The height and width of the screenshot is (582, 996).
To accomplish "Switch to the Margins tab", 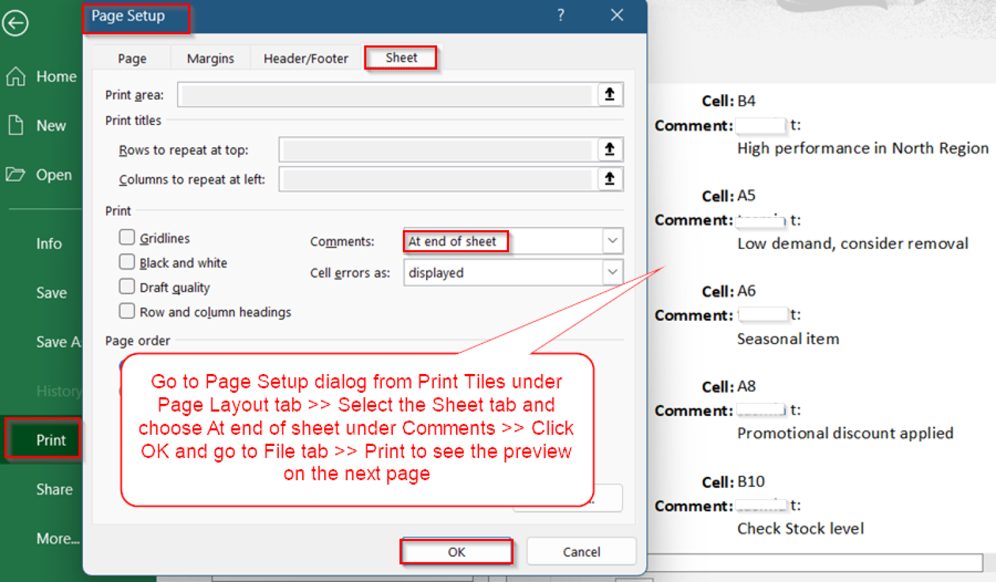I will 210,58.
